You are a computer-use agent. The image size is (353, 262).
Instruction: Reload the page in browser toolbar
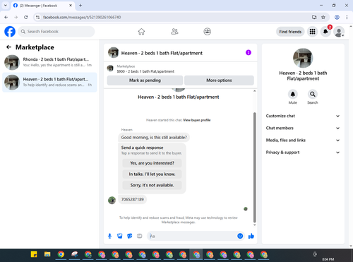point(26,17)
